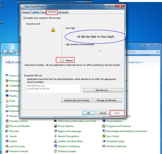Open RemoteApp and Desktop Connections icon
This screenshot has height=154, width=162.
point(104,131)
